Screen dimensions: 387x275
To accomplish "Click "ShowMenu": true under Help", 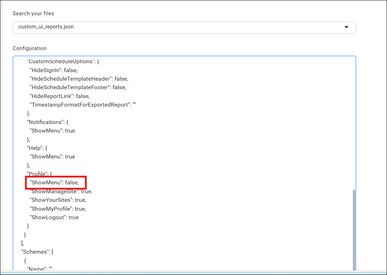I will [52, 157].
